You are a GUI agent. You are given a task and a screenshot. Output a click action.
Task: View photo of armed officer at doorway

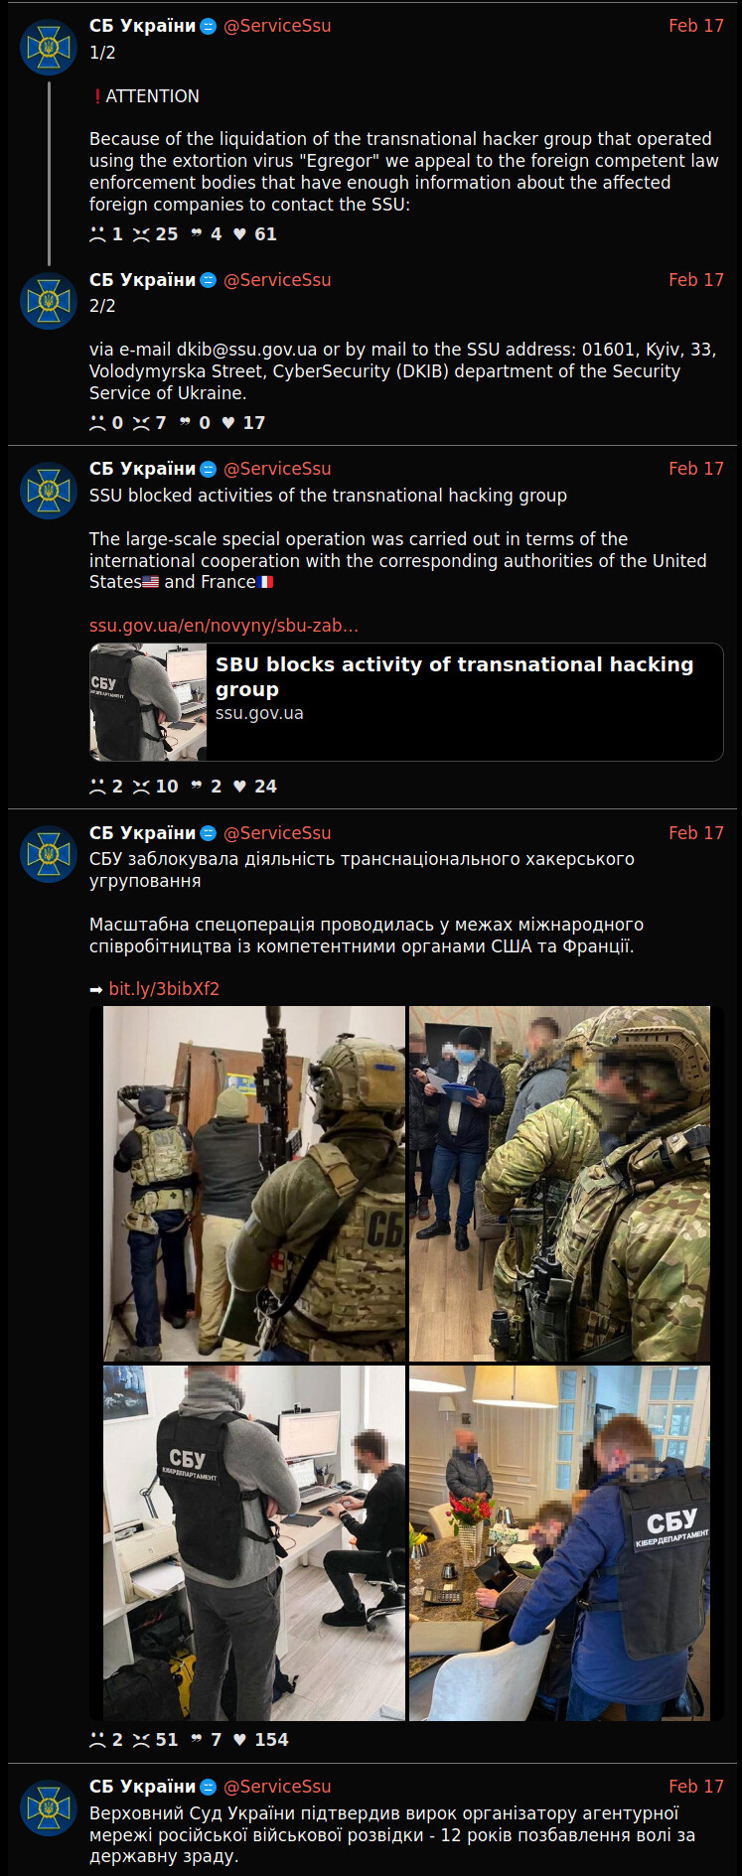[x=254, y=1184]
